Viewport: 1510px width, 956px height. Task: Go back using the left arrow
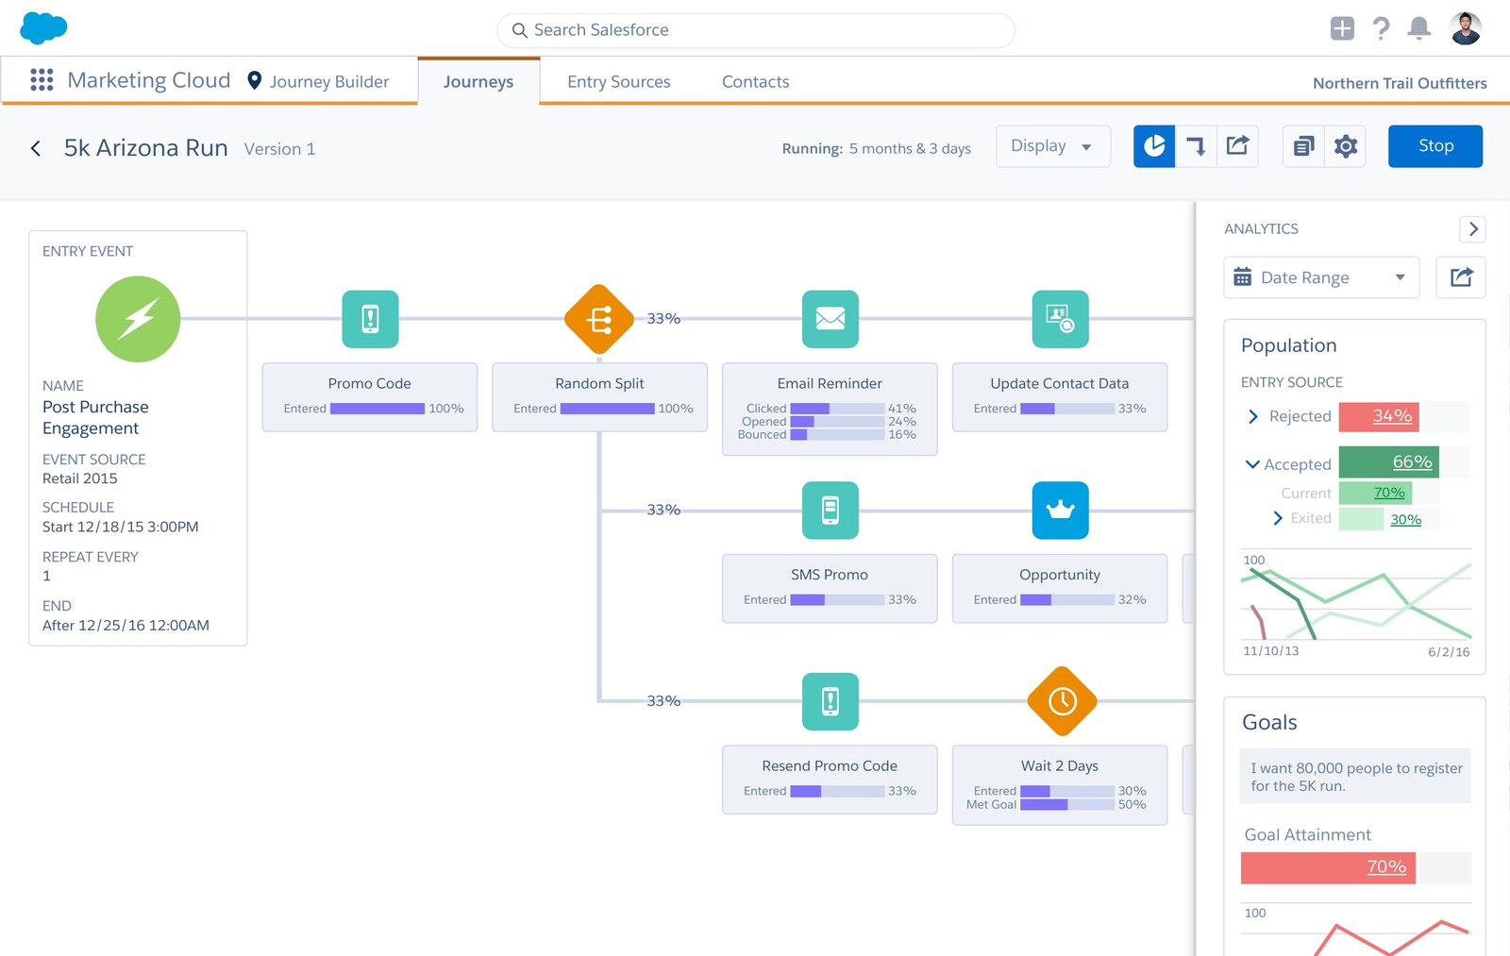(36, 148)
